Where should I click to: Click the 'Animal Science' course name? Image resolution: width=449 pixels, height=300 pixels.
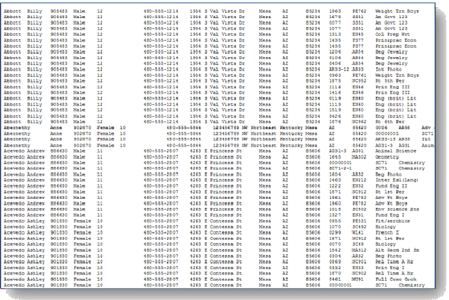(x=396, y=151)
